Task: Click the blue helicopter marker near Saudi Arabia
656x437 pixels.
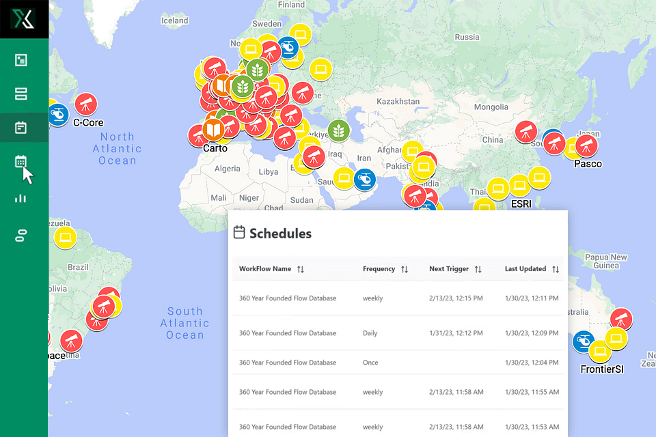Action: click(365, 180)
